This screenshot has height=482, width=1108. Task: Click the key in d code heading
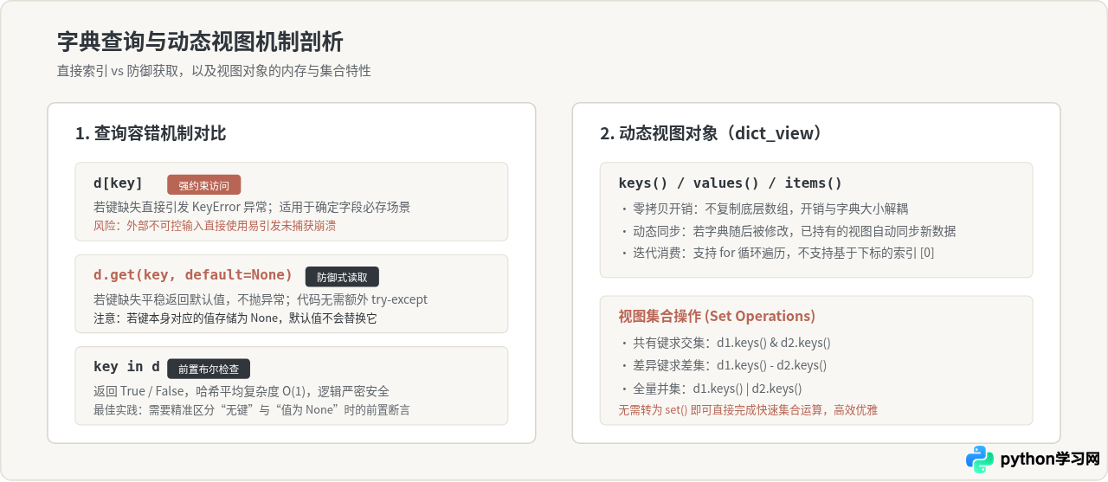click(126, 367)
